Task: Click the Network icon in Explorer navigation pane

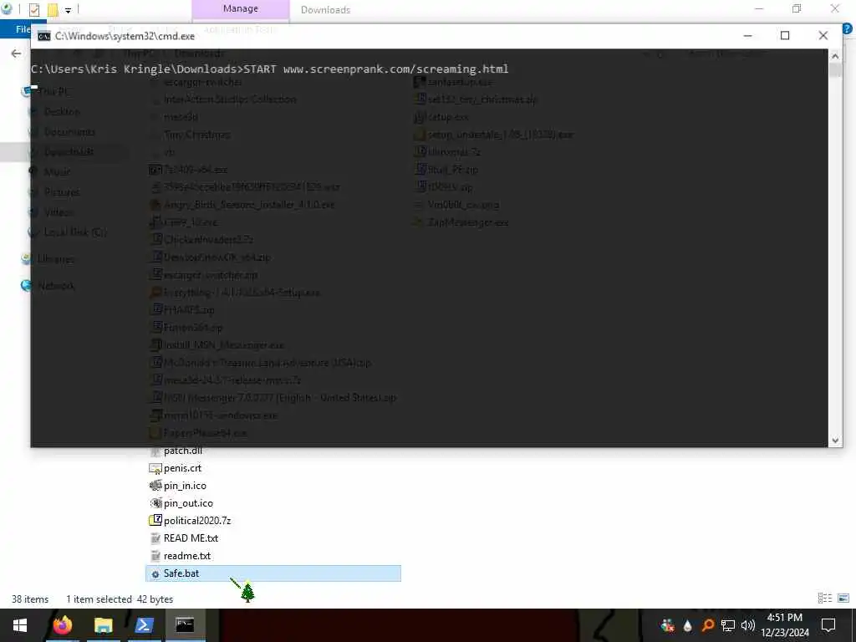Action: 26,286
